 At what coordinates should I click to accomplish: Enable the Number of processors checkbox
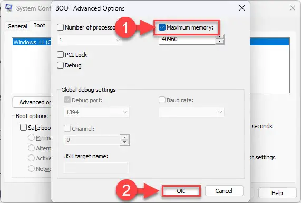pyautogui.click(x=60, y=27)
